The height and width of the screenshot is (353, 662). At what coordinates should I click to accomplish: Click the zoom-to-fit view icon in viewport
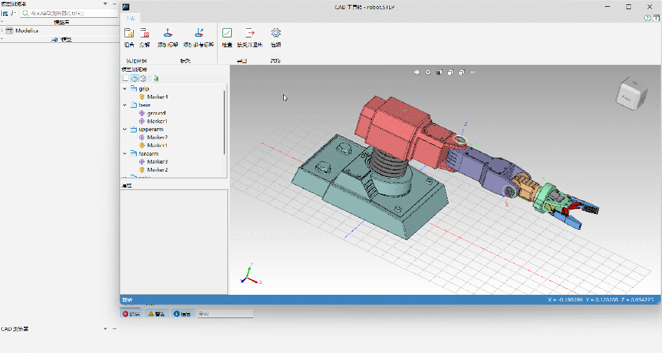click(417, 72)
